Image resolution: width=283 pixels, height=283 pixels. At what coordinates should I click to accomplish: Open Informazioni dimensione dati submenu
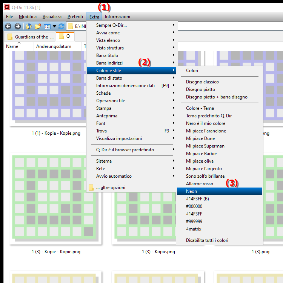point(132,86)
